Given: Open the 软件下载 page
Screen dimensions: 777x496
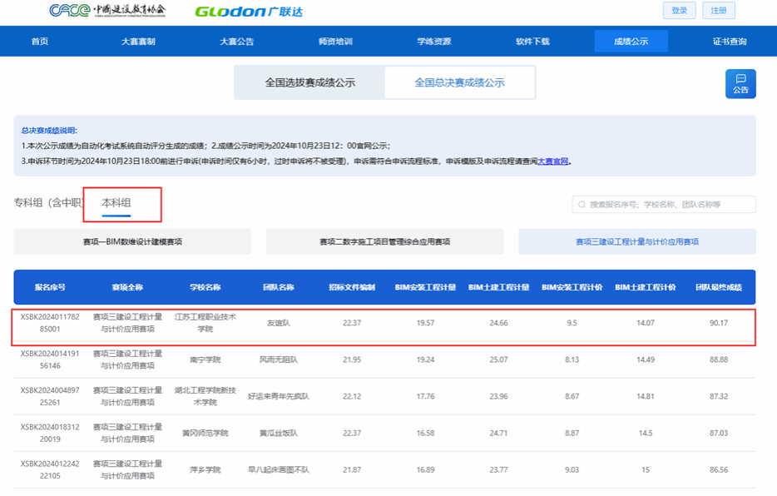Looking at the screenshot, I should click(x=532, y=42).
